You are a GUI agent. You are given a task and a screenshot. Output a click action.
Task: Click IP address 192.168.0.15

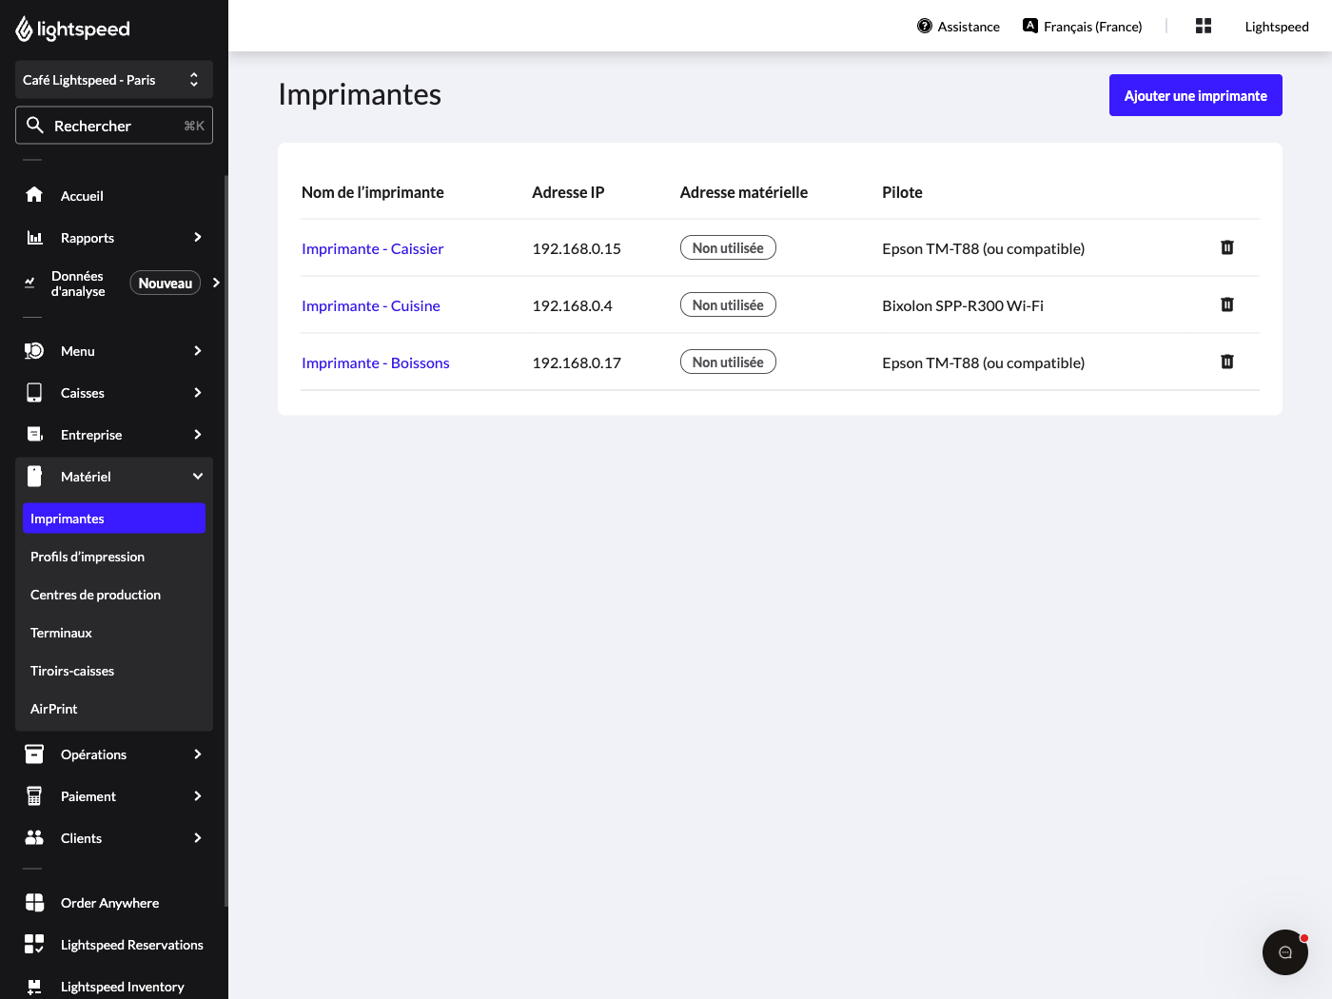(x=577, y=248)
